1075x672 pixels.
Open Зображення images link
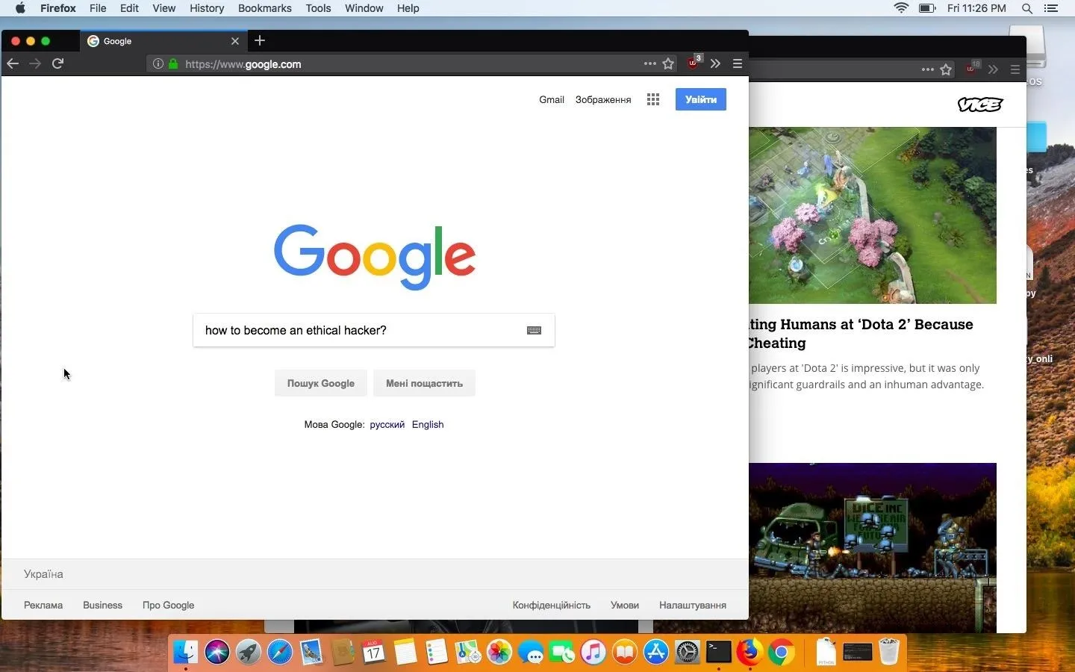tap(603, 99)
